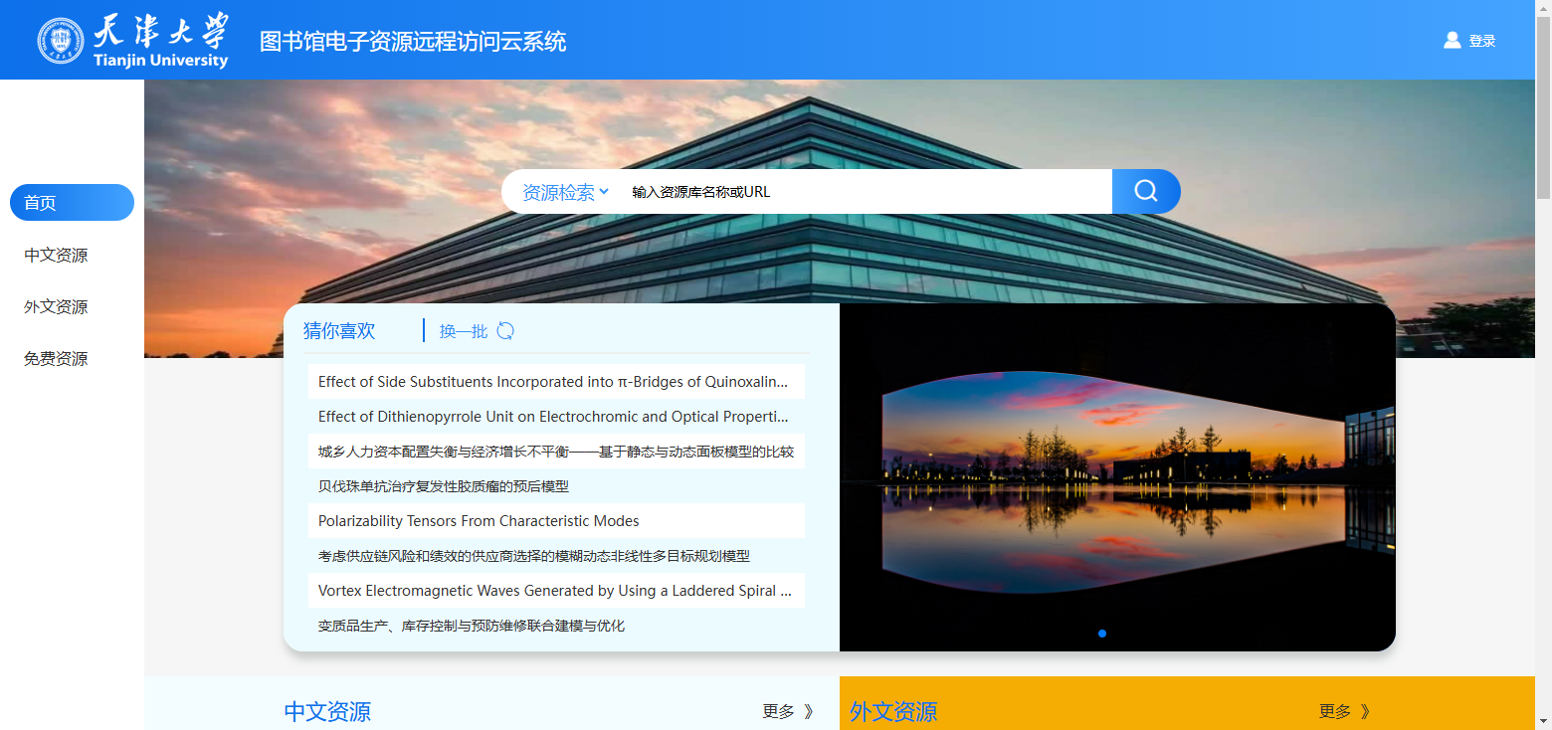Click the campus sunset carousel image
The height and width of the screenshot is (730, 1552).
tap(1116, 477)
